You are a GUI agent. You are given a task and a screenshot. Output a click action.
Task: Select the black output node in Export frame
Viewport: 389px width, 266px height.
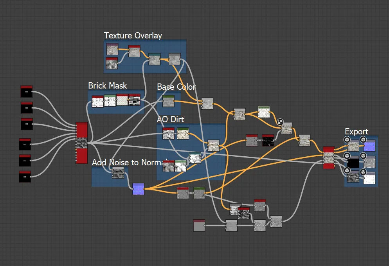(353, 163)
